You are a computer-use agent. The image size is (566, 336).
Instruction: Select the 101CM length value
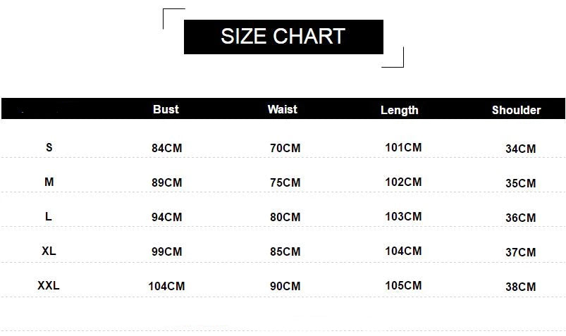point(403,147)
